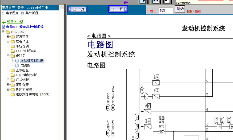Screen dimensions: 233x140
Task: Select the 准备作业 tree label
Action: coord(22,41)
